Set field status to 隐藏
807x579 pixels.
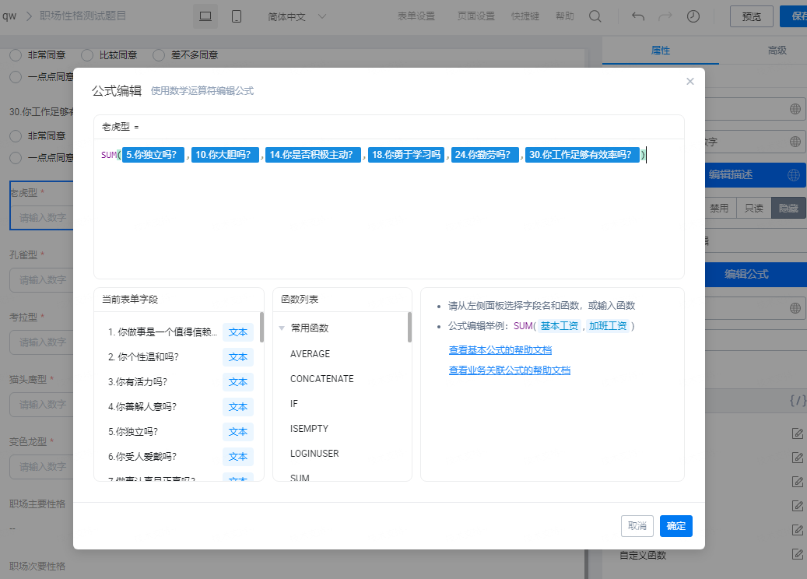[788, 208]
